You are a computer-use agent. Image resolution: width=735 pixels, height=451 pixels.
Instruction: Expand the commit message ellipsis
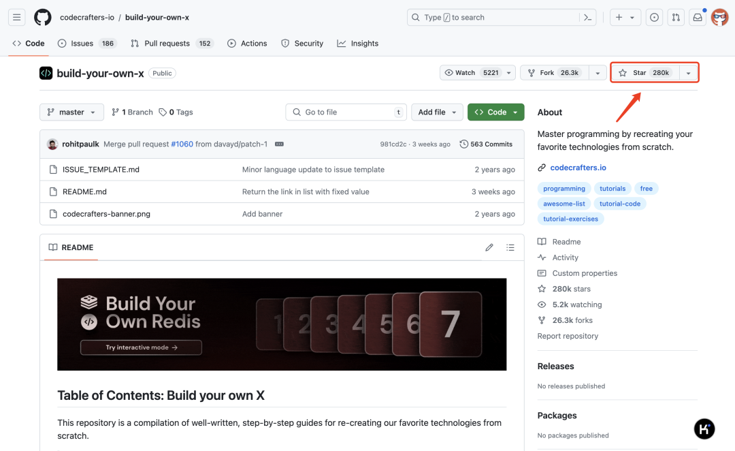click(279, 144)
